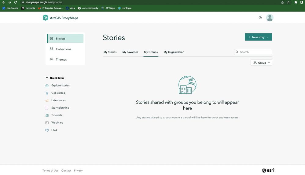The height and width of the screenshot is (175, 305).
Task: Open Privacy footer link
Action: (x=78, y=170)
